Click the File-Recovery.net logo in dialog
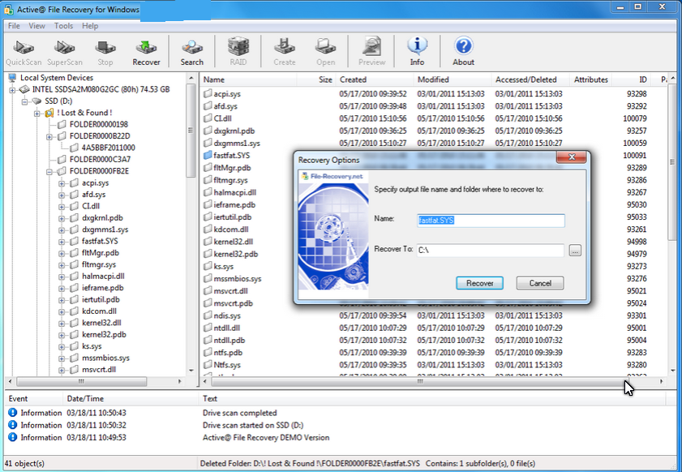The width and height of the screenshot is (682, 472). 332,176
